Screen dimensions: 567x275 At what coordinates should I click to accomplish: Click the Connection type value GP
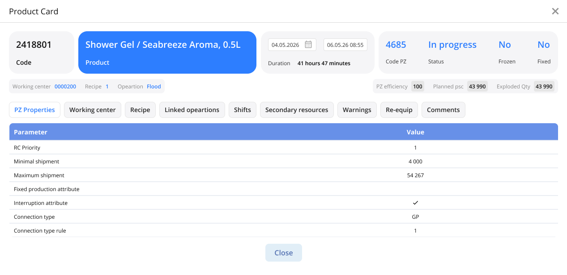coord(415,217)
